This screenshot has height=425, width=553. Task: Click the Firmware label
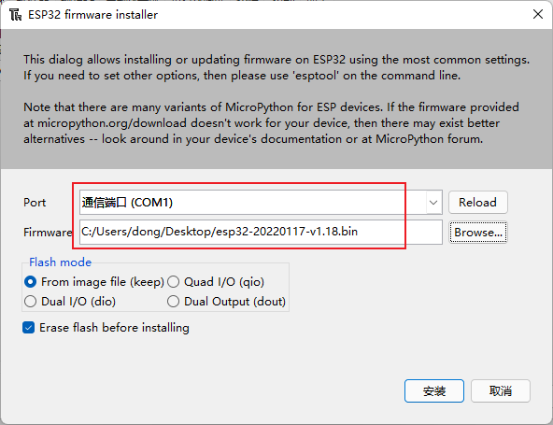(48, 232)
